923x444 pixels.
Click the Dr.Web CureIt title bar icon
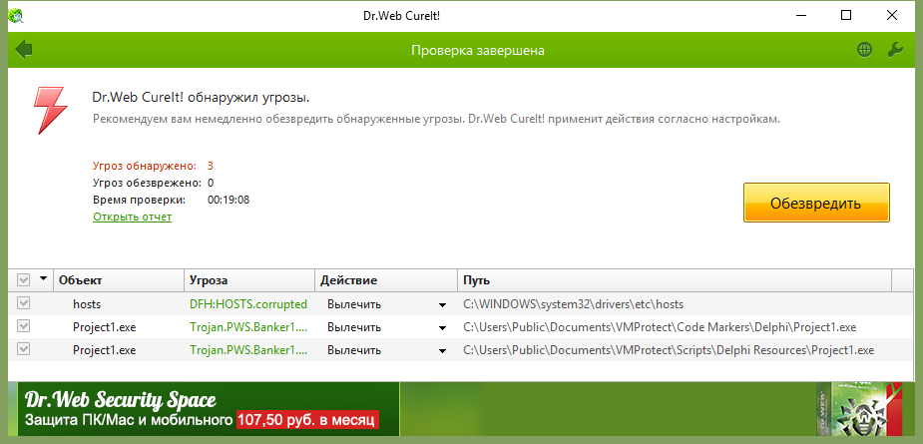pos(16,16)
